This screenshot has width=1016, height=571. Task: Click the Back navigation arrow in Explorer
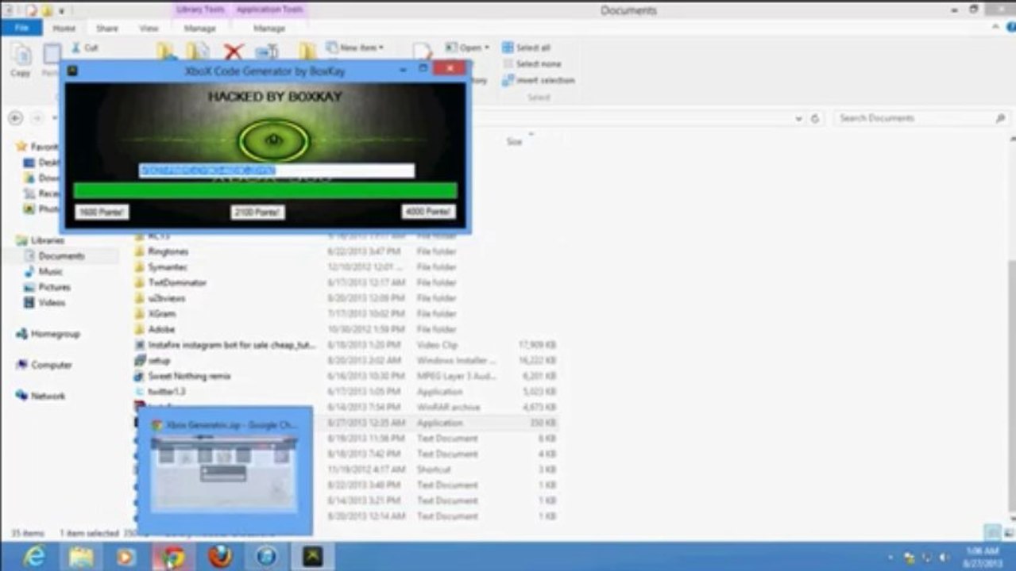[x=15, y=118]
